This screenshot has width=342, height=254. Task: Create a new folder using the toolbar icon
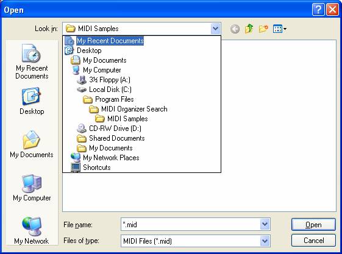[x=263, y=29]
